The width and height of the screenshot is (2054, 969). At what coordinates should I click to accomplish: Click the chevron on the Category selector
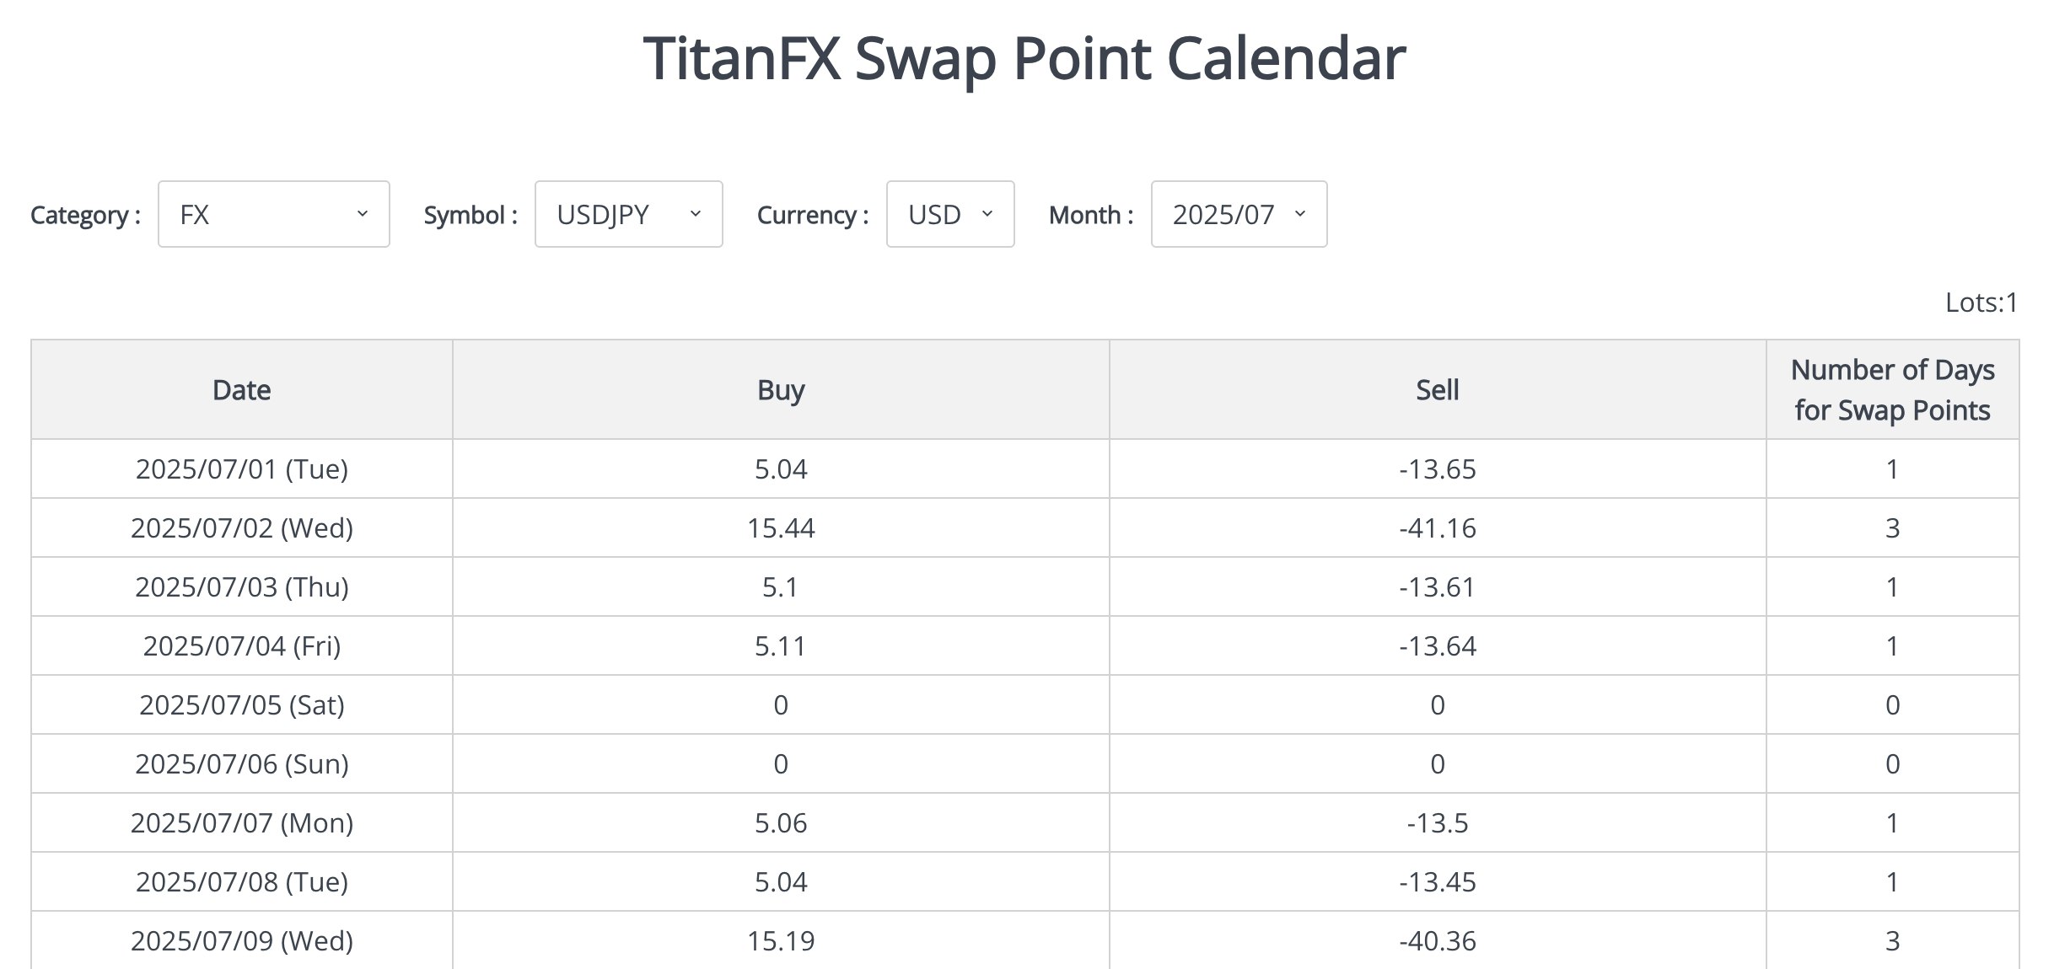tap(364, 214)
